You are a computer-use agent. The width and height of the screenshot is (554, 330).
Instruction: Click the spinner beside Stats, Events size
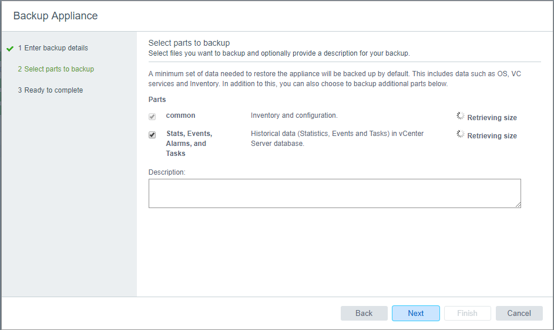point(461,134)
